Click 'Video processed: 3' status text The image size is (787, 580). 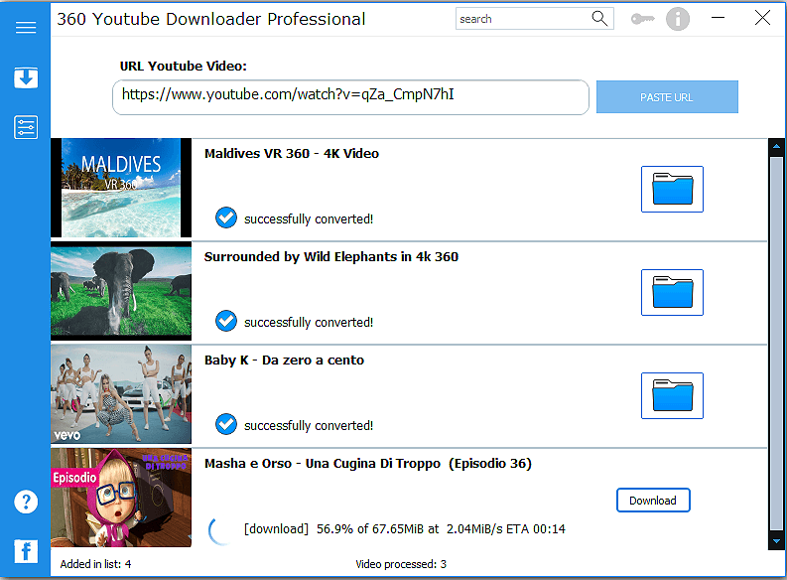(401, 564)
